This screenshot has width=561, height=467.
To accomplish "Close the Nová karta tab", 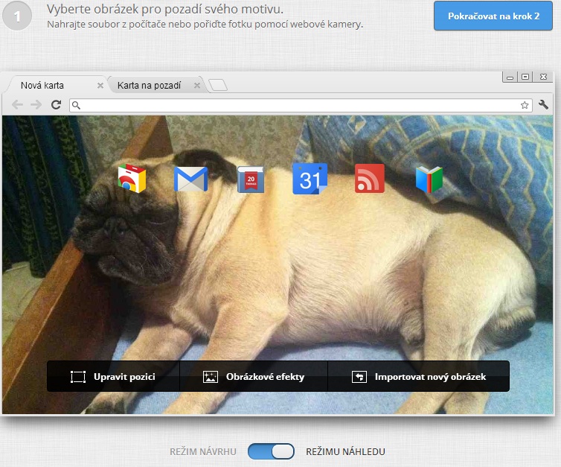I will (x=100, y=86).
